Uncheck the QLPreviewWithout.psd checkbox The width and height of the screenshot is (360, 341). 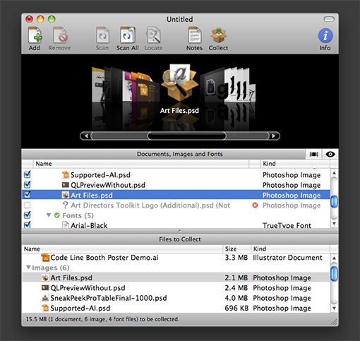pyautogui.click(x=28, y=184)
